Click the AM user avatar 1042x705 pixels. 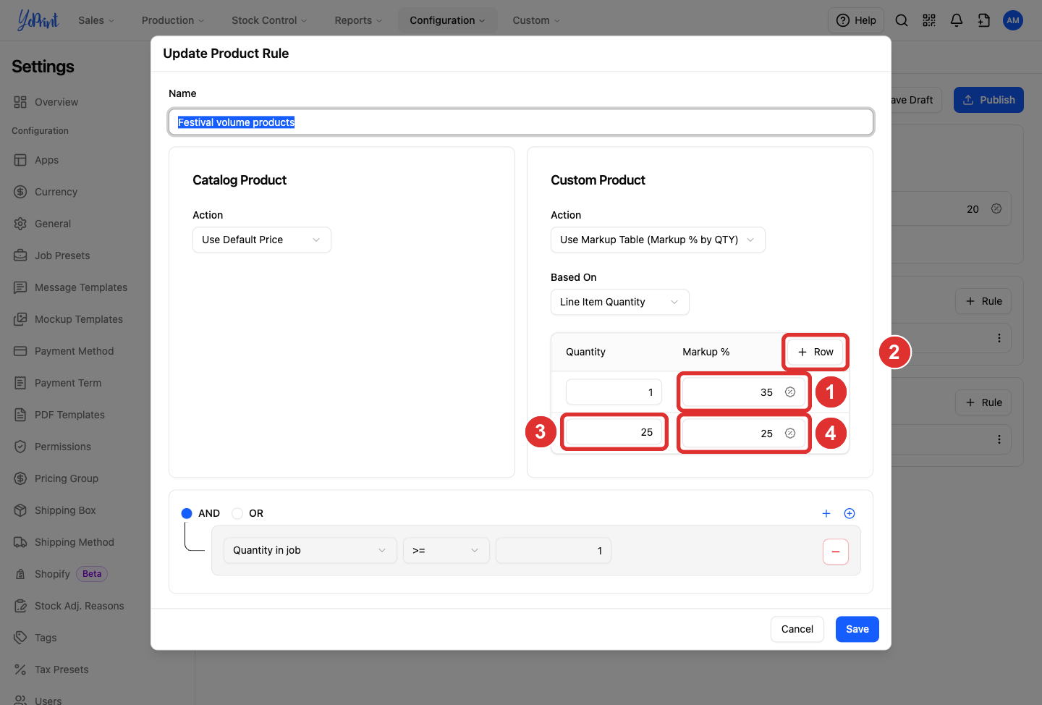(1013, 20)
